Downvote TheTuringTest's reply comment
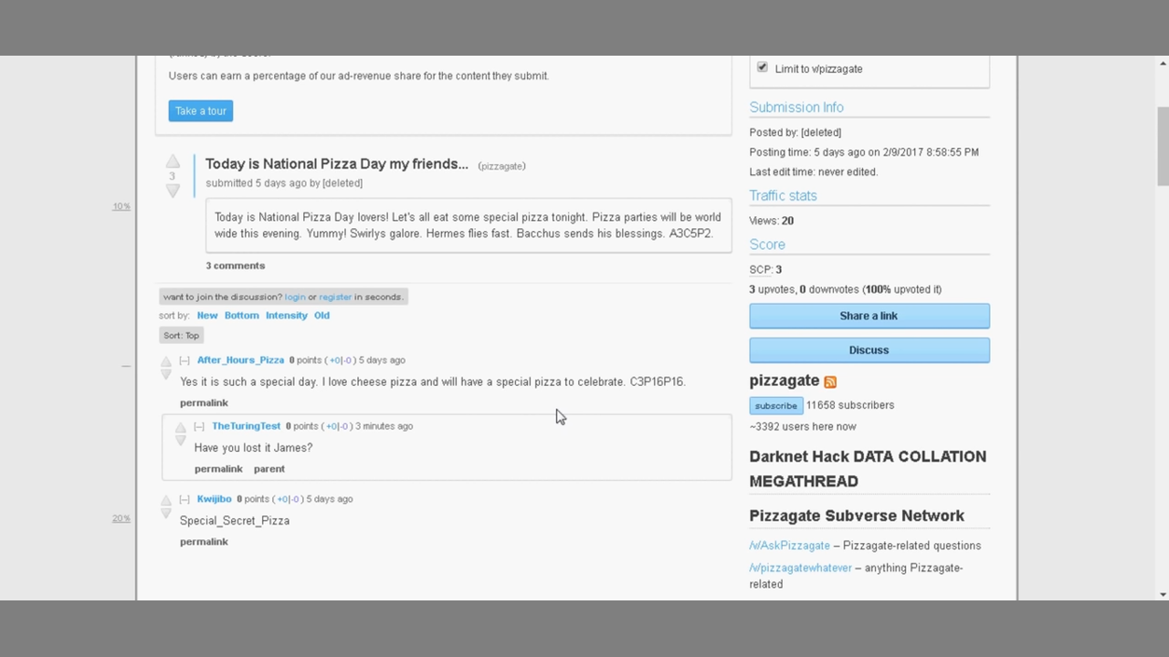 point(181,441)
